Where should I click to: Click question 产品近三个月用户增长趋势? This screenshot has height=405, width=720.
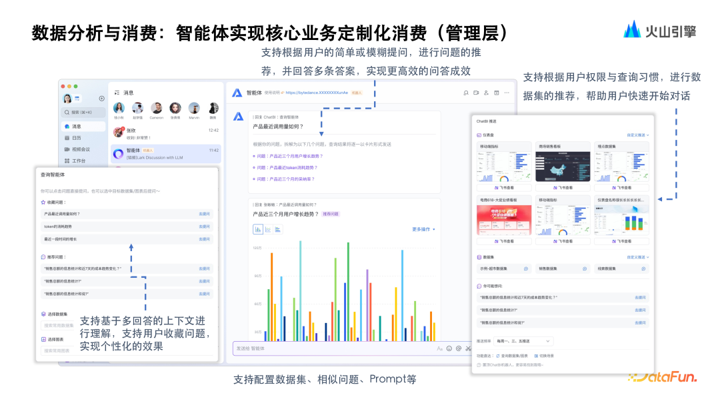coord(289,156)
